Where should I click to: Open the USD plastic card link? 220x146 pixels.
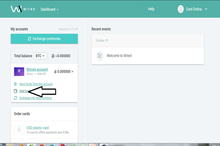(x=38, y=128)
